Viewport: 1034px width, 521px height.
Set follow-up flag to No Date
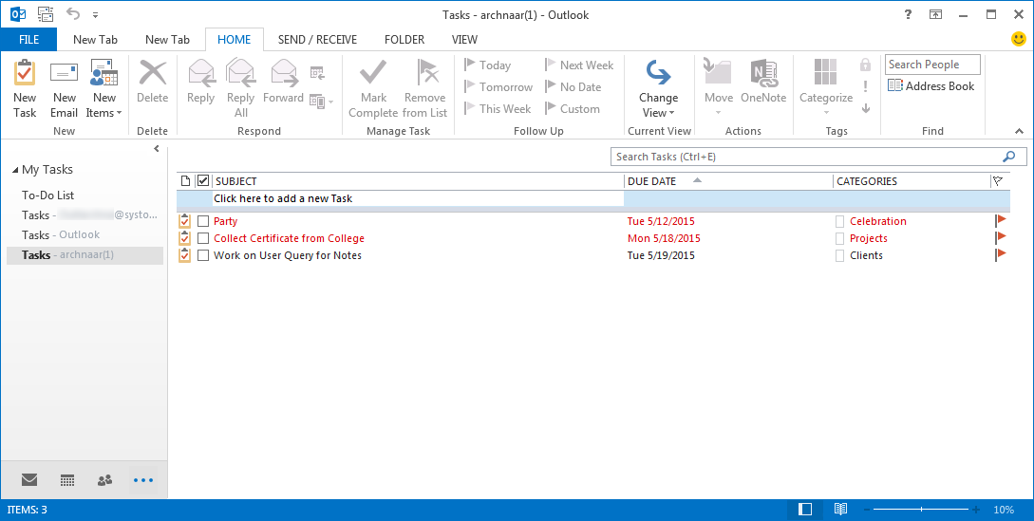pos(573,86)
